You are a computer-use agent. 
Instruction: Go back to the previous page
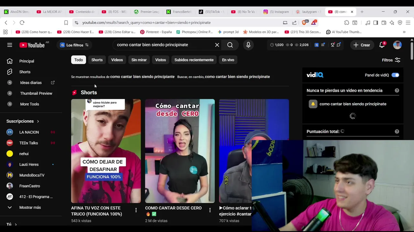click(x=6, y=23)
